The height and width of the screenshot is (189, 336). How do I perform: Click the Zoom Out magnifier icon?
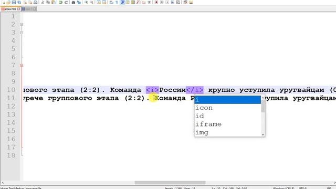pos(91,2)
